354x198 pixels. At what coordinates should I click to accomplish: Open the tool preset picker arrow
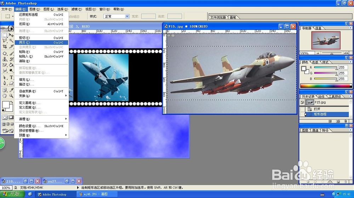[x=13, y=16]
